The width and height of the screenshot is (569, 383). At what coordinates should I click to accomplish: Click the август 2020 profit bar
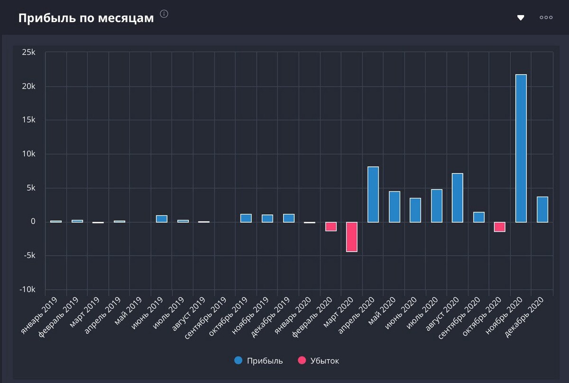(x=458, y=198)
